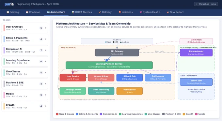Select the Companion AI team card

click(x=25, y=50)
